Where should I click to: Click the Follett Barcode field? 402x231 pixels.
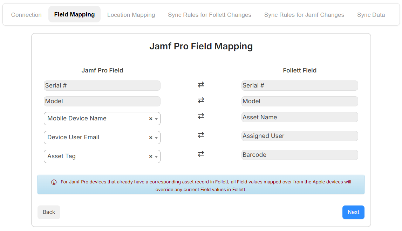pos(299,155)
